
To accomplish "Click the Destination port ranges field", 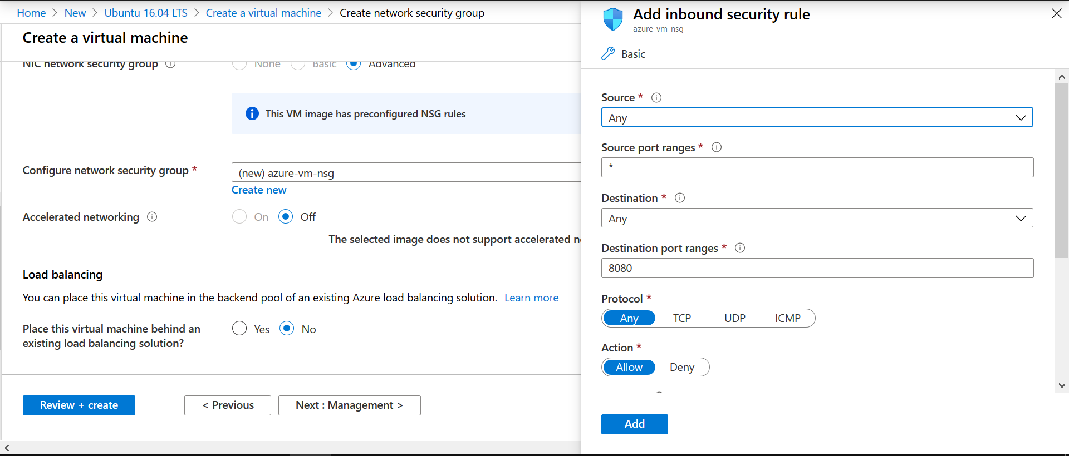I will (x=817, y=268).
